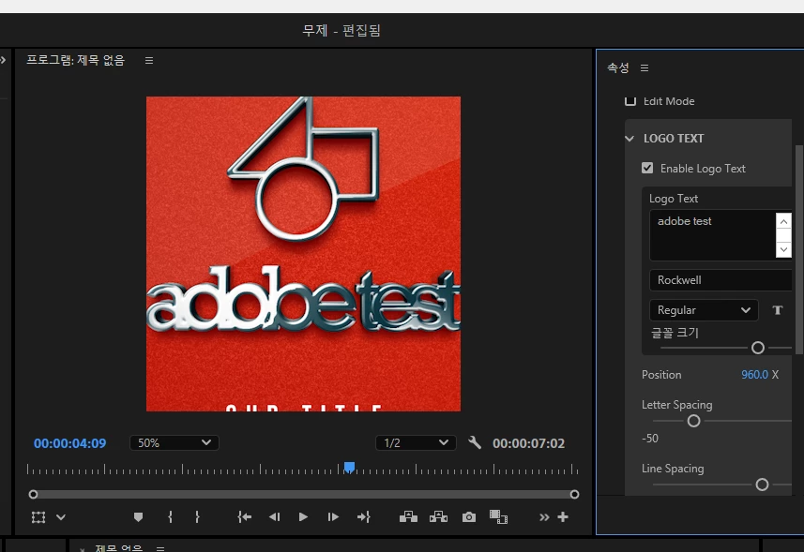The height and width of the screenshot is (552, 804).
Task: Go to In point
Action: pos(245,517)
